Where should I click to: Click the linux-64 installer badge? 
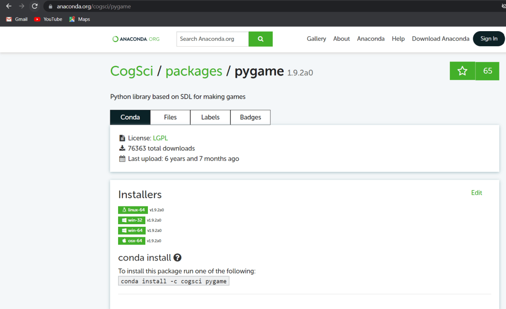pos(133,210)
